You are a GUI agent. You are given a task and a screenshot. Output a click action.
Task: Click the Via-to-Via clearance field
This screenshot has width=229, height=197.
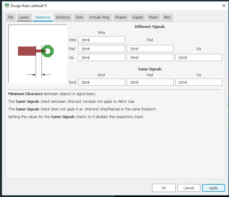tap(199, 57)
